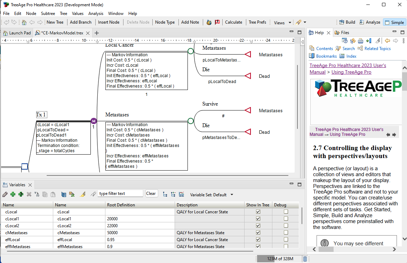Switch to Launch Pad tab
The width and height of the screenshot is (407, 263).
pyautogui.click(x=17, y=33)
